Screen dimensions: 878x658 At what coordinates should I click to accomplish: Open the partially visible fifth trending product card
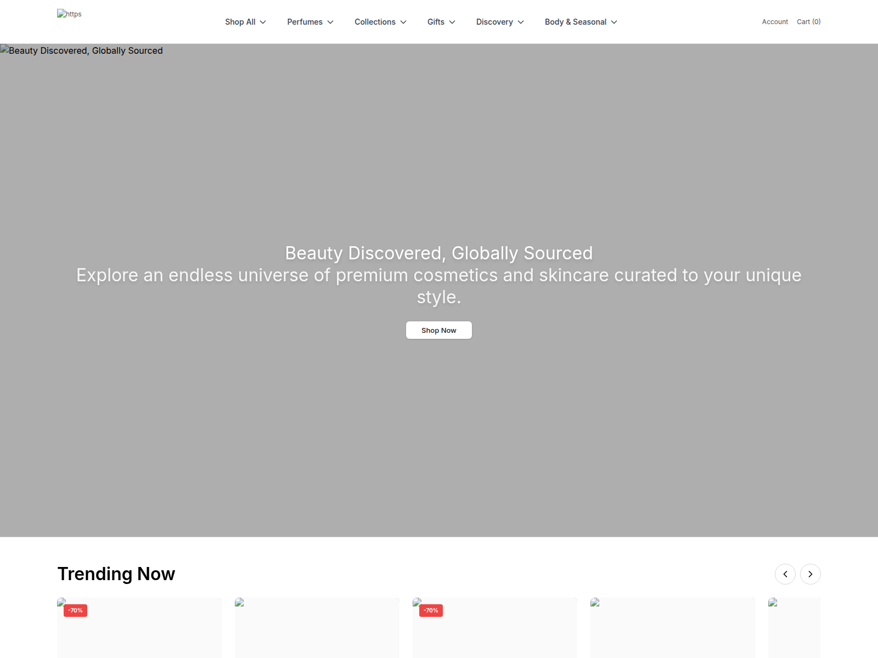[x=795, y=628]
